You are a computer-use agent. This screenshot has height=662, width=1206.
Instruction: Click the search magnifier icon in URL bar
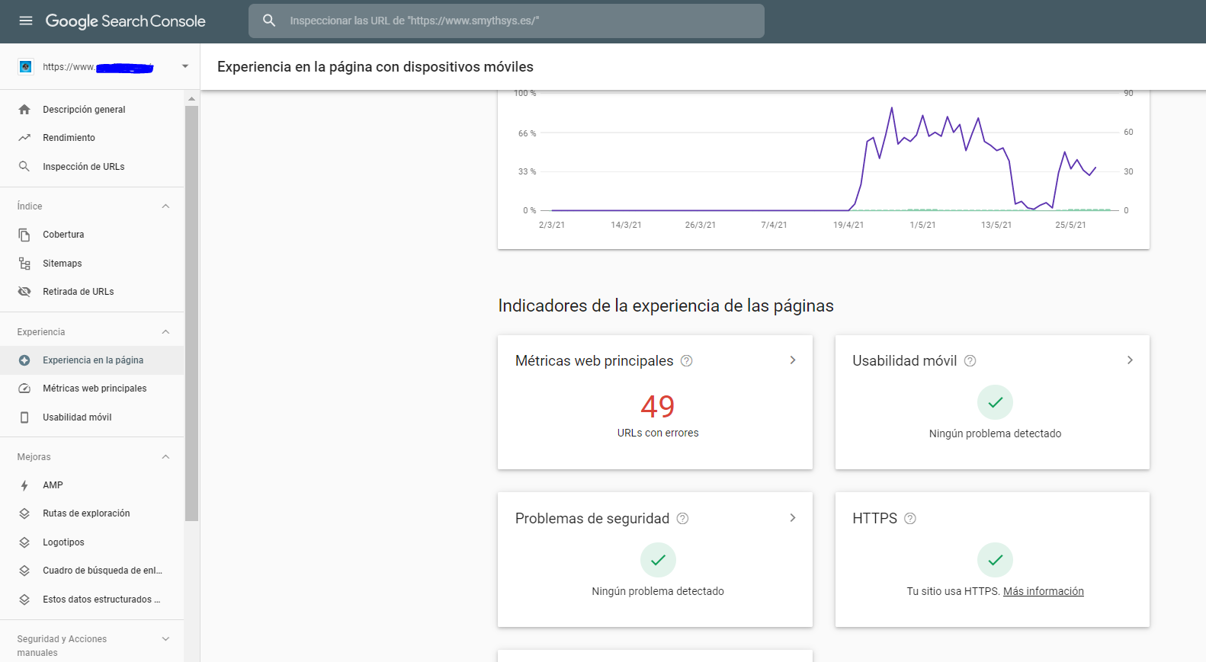point(269,21)
